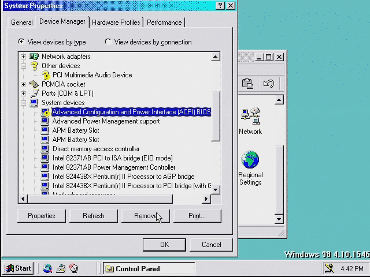Click the Control Panel taskbar button
This screenshot has width=370, height=277.
click(x=149, y=268)
